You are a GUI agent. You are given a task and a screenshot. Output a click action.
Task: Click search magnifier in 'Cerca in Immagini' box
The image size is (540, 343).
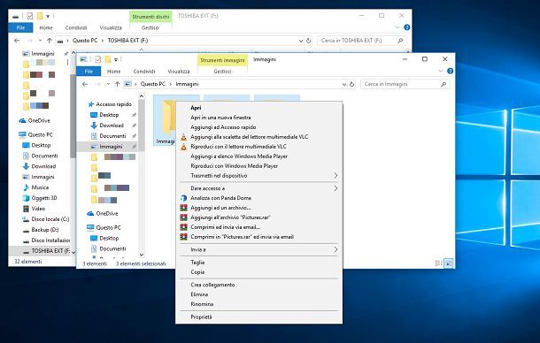point(444,84)
